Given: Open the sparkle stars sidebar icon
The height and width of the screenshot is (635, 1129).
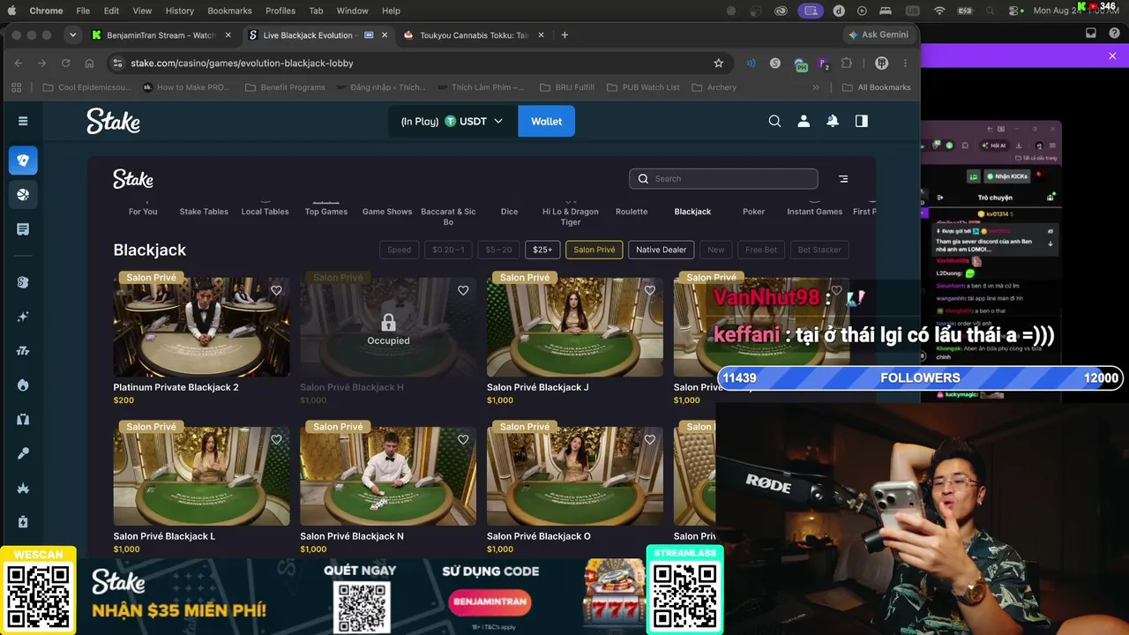Looking at the screenshot, I should coord(23,317).
